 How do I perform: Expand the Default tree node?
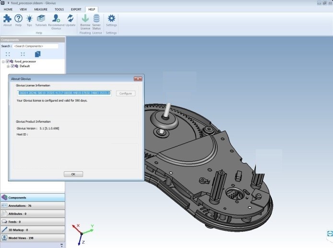click(x=8, y=66)
